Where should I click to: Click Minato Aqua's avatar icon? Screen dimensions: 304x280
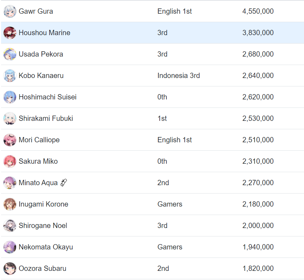tap(10, 183)
